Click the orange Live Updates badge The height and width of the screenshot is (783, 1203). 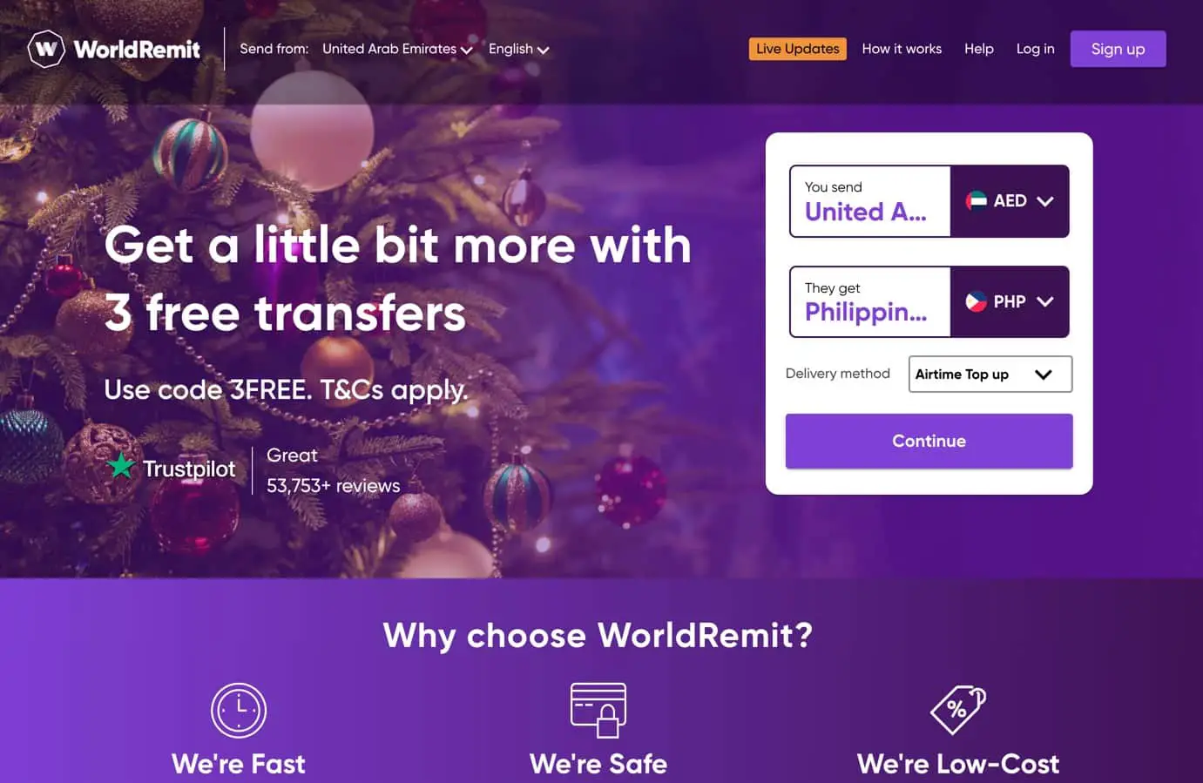point(798,49)
